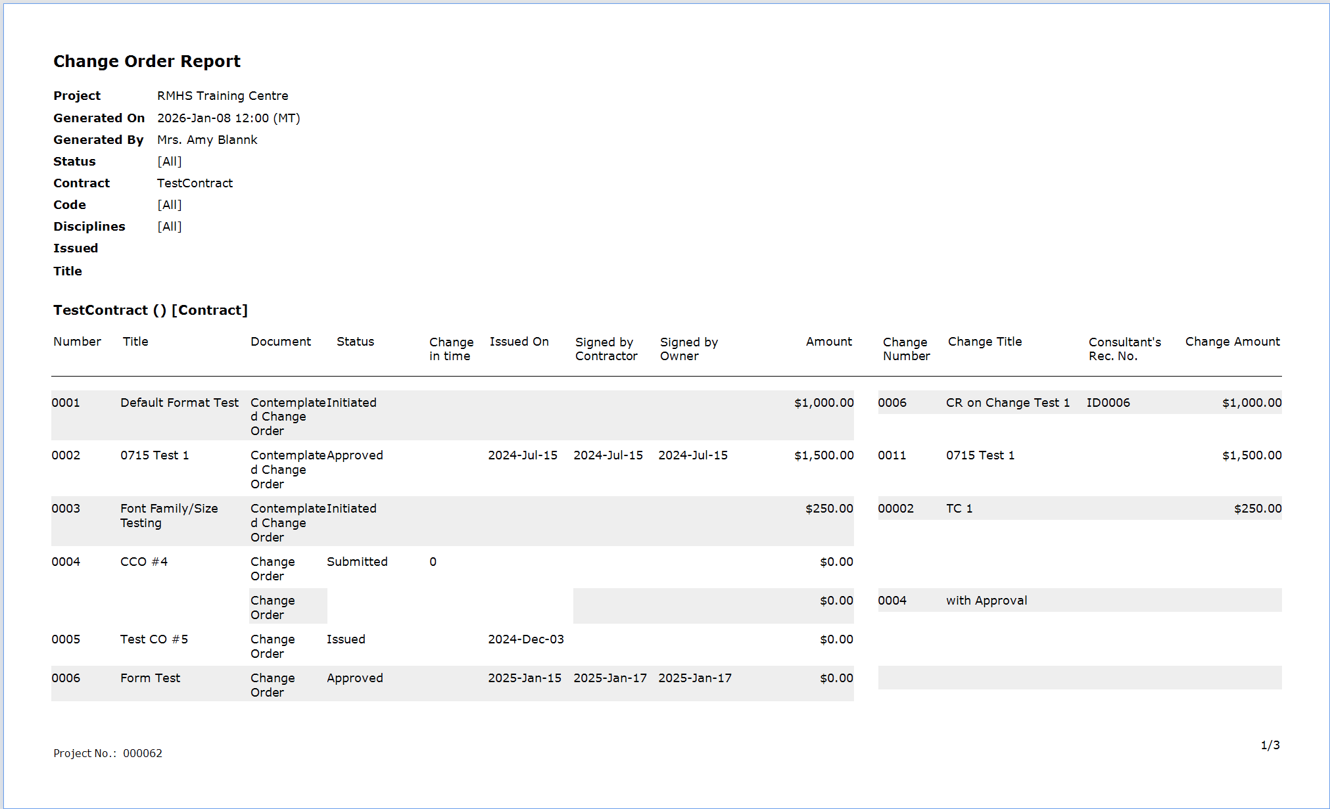Select project name RMHS Training Centre

(x=223, y=96)
